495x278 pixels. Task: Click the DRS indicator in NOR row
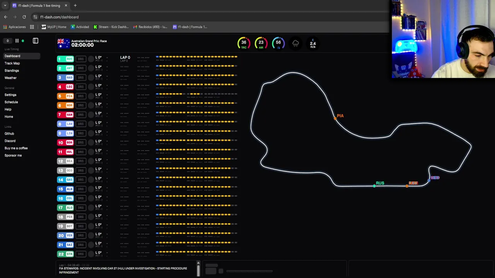[x=80, y=105]
